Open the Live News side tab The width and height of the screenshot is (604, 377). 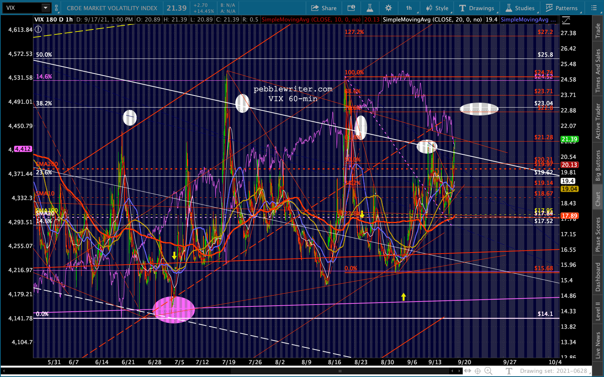[x=598, y=345]
